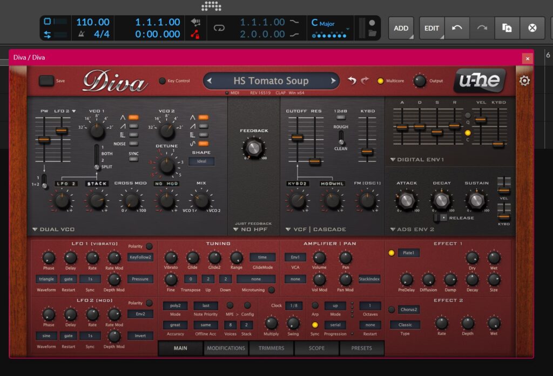Open LFO 2 PW source dropdown
The width and height of the screenshot is (553, 376).
[65, 111]
